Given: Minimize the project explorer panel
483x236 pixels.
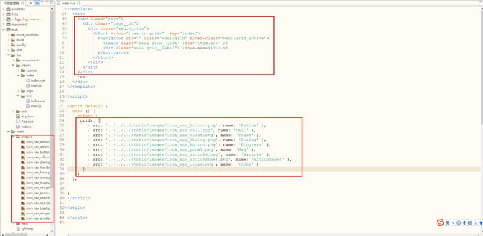Looking at the screenshot, I should (x=47, y=2).
